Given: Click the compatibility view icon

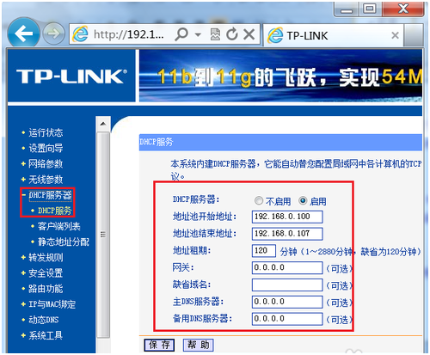Looking at the screenshot, I should coord(215,34).
